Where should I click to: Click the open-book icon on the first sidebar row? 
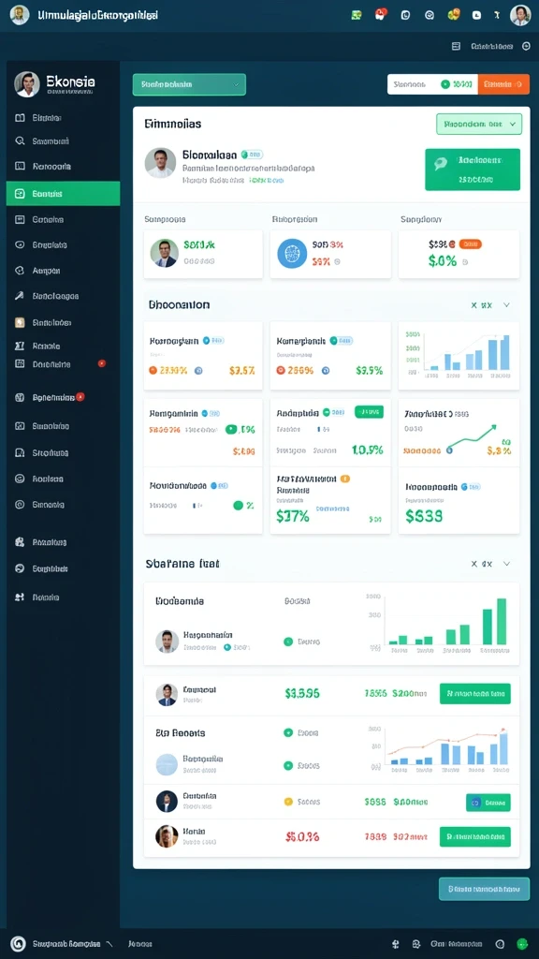[x=20, y=117]
